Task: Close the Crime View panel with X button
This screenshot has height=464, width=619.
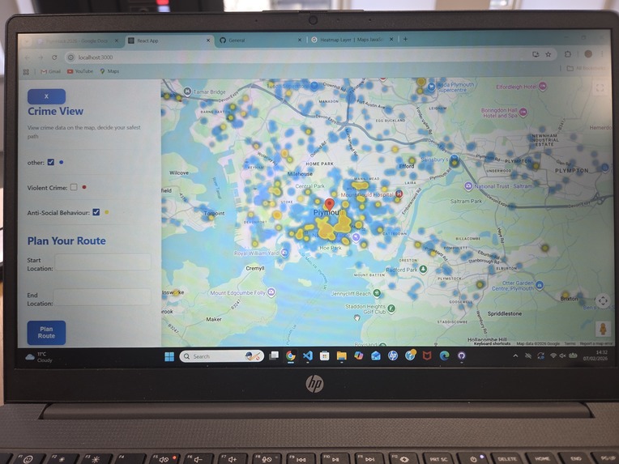Action: point(46,96)
